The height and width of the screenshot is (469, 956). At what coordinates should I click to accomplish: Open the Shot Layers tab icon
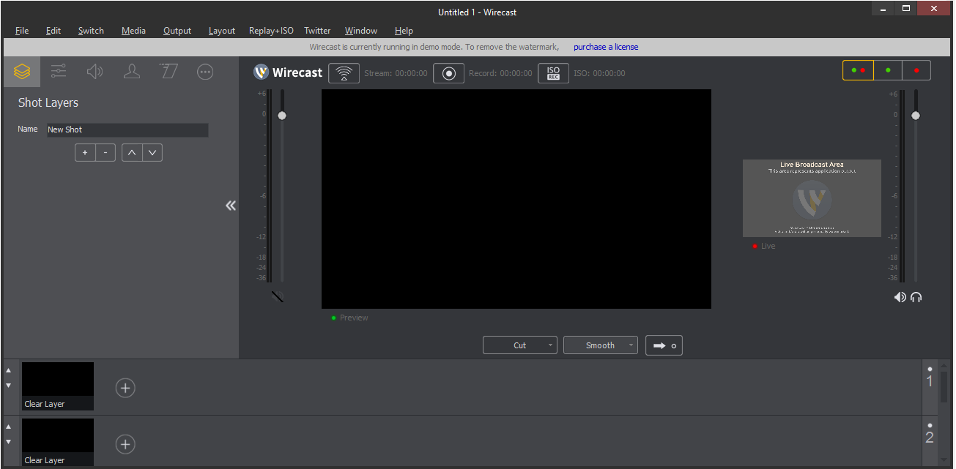[22, 72]
